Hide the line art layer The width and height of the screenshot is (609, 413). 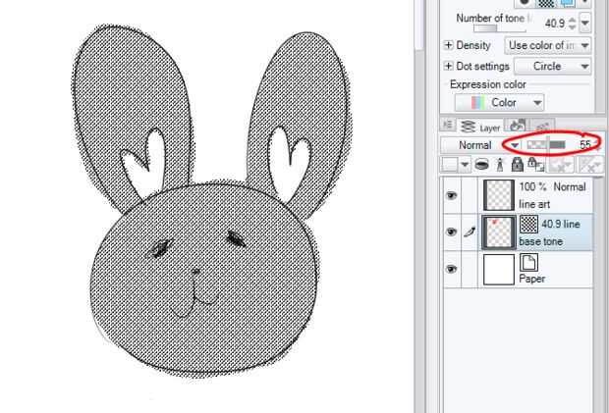point(452,195)
